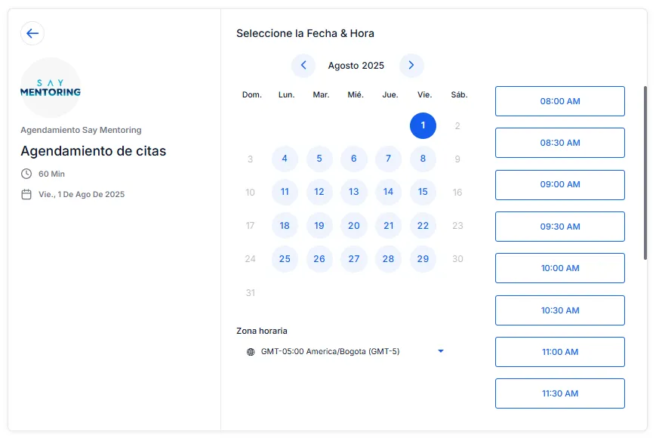Choose August 22 on the calendar
This screenshot has width=659, height=438.
click(x=423, y=226)
